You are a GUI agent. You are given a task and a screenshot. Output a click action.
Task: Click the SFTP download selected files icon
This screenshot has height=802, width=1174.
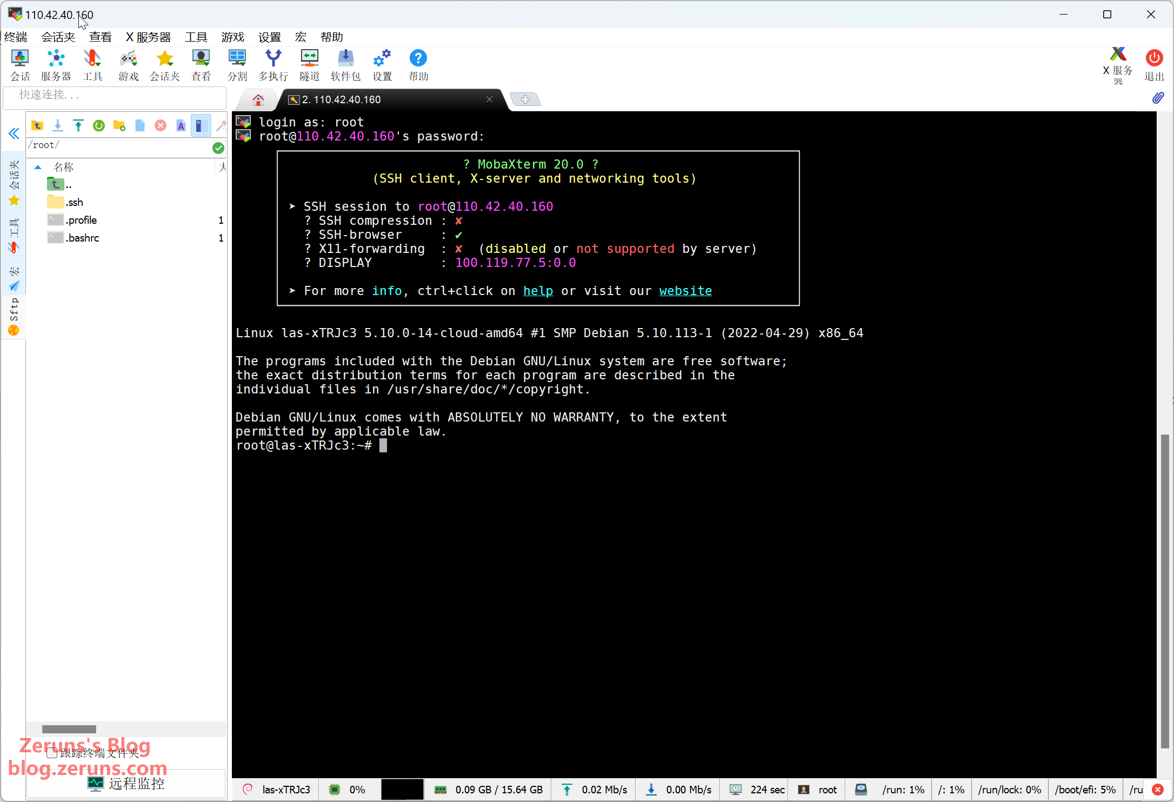point(58,126)
